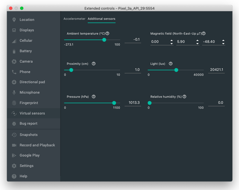This screenshot has width=239, height=190.
Task: Show help tooltip for Magnetic field
Action: 204,33
